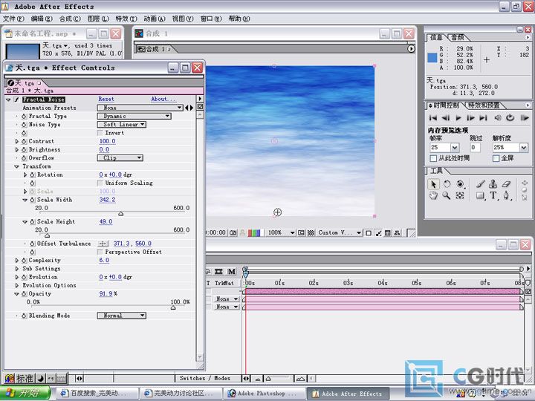Image resolution: width=535 pixels, height=401 pixels.
Task: Open the 100% magnification dropdown
Action: tap(281, 233)
